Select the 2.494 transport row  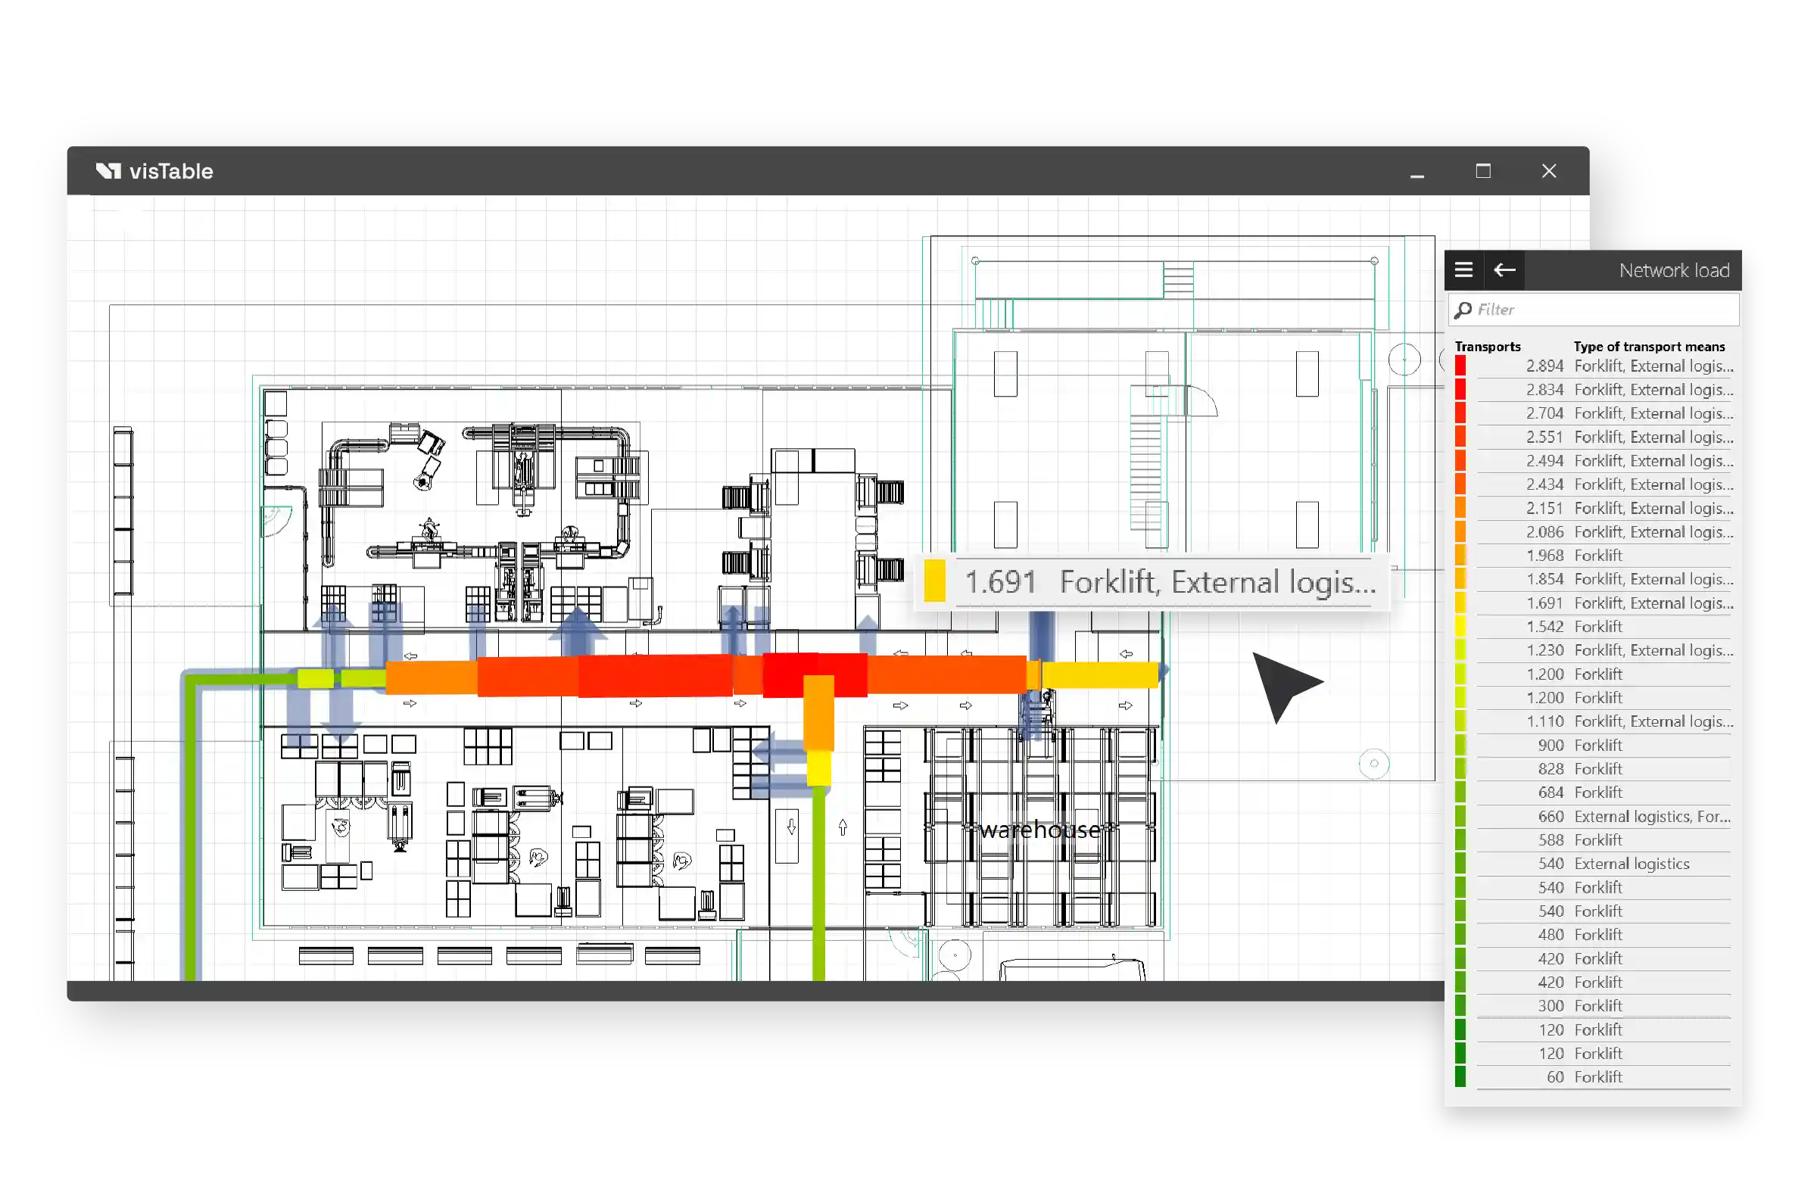pyautogui.click(x=1594, y=461)
